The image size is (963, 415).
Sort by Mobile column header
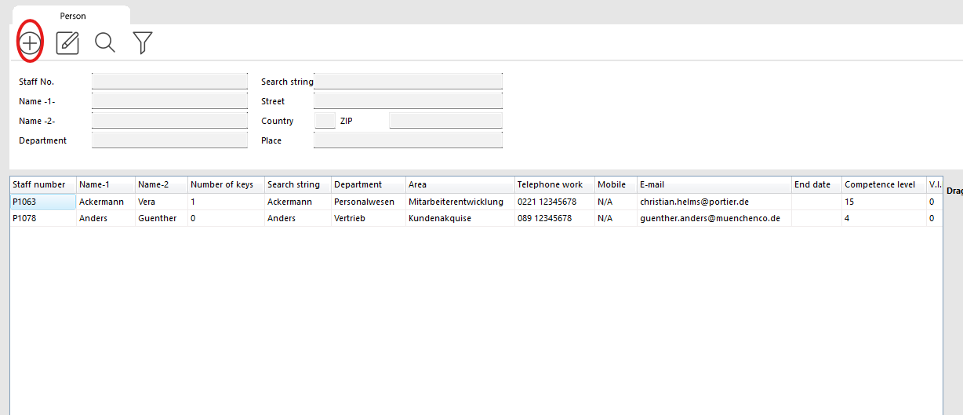pyautogui.click(x=616, y=185)
